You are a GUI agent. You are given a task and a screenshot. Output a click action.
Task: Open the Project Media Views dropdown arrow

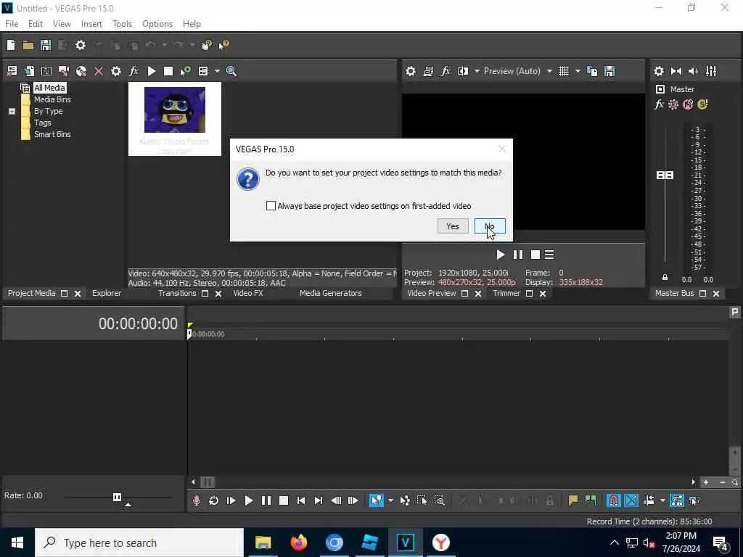pos(217,71)
